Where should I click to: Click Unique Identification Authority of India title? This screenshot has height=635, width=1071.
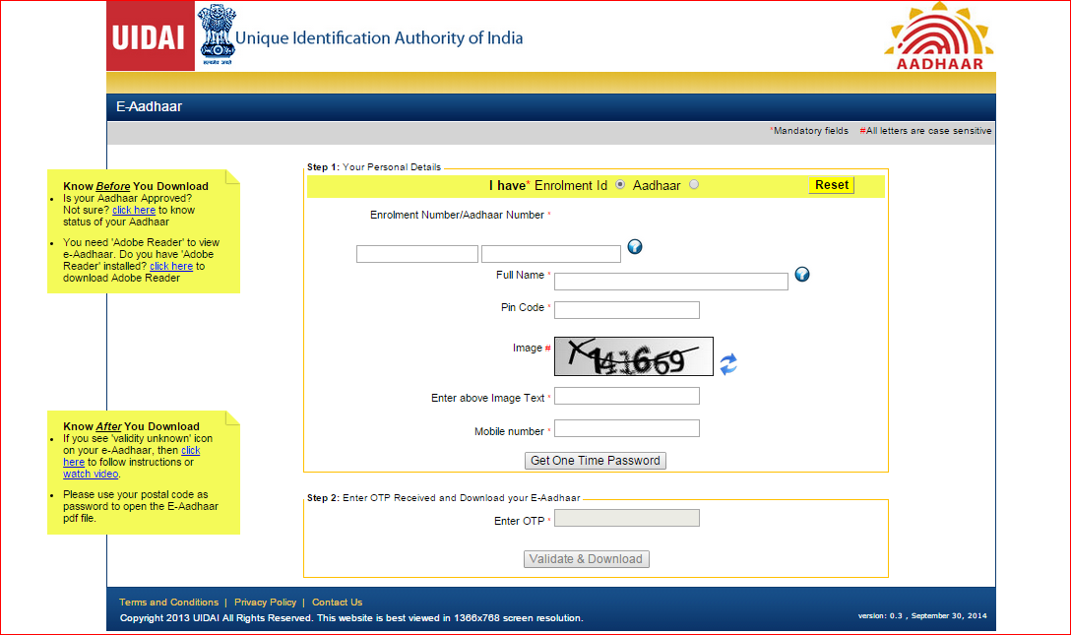click(379, 37)
